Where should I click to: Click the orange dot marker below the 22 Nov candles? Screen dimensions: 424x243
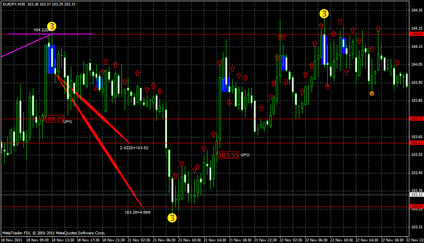(371, 93)
